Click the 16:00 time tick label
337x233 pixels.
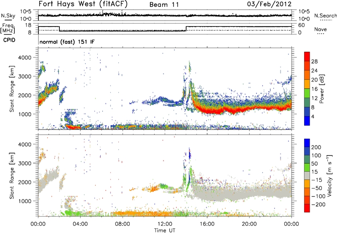click(207, 224)
